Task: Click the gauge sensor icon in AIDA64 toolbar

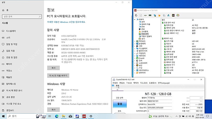Action: point(178,15)
